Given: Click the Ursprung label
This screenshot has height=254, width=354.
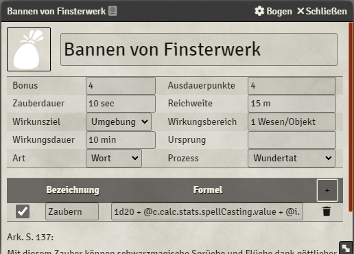Looking at the screenshot, I should tap(187, 139).
